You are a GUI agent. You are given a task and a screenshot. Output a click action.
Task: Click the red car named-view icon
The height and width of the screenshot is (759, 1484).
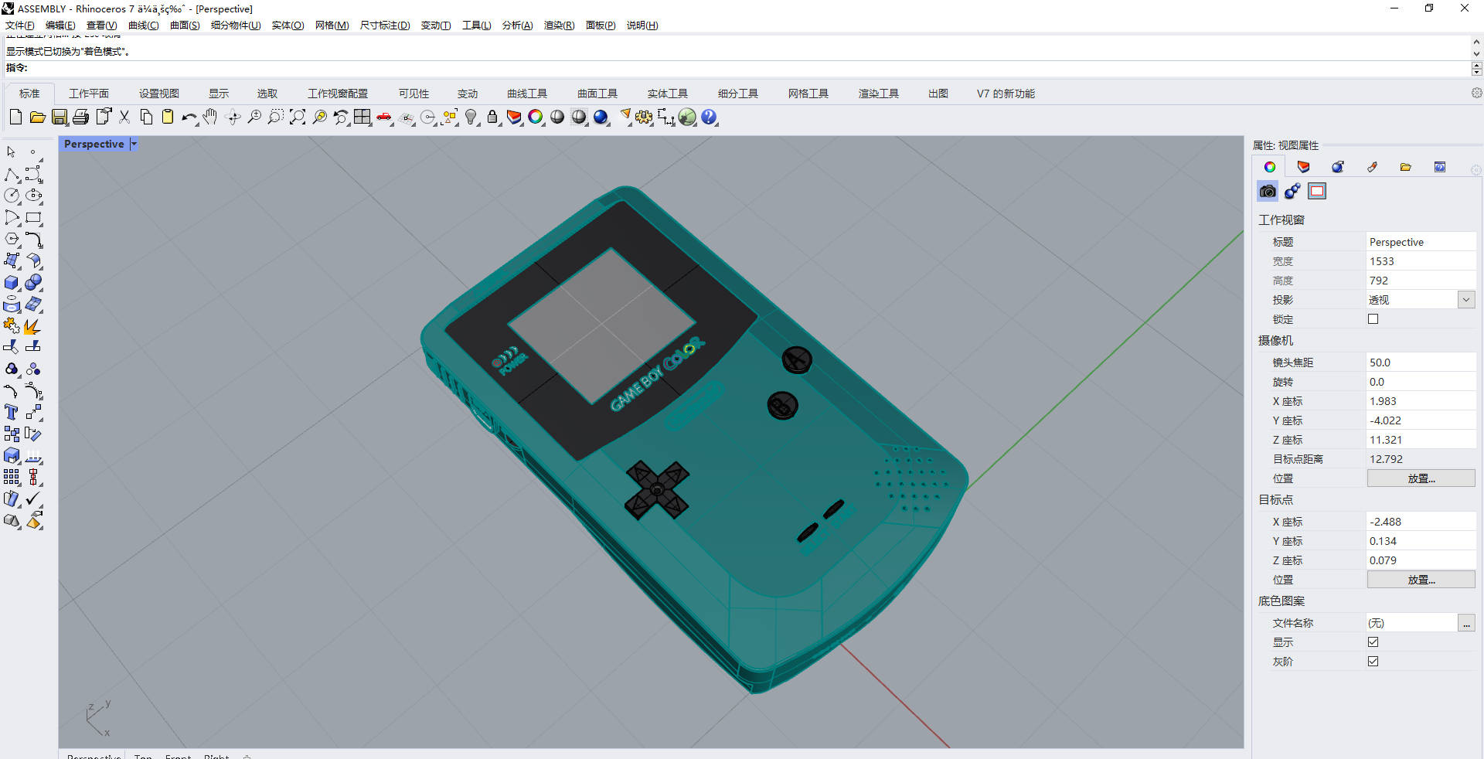point(384,117)
